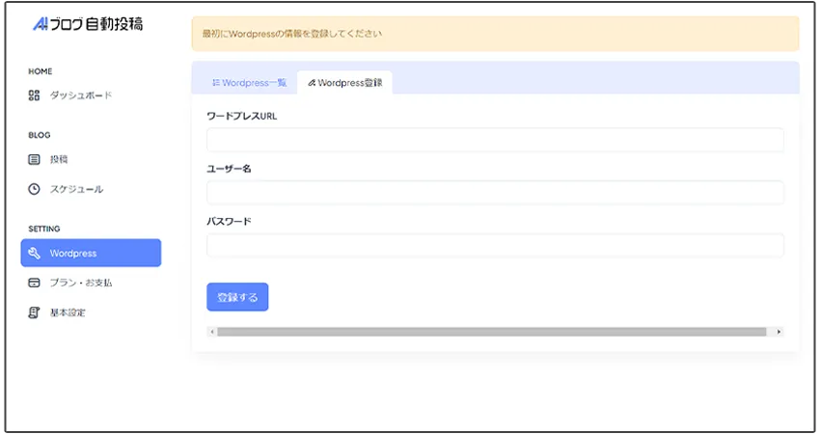The image size is (820, 434).
Task: Click the list icon on Wordpress一覧 tab
Action: [x=215, y=83]
